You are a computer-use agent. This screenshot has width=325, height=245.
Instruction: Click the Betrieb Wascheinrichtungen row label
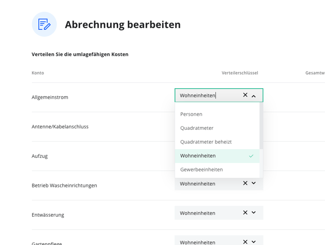(64, 186)
